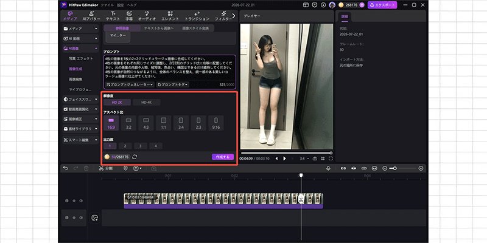Step back one frame in player
The image size is (487, 243).
(276, 159)
